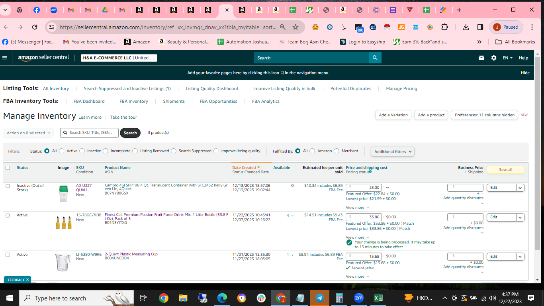The width and height of the screenshot is (544, 306).
Task: Select the checkbox for the Cambro container row
Action: [x=8, y=186]
